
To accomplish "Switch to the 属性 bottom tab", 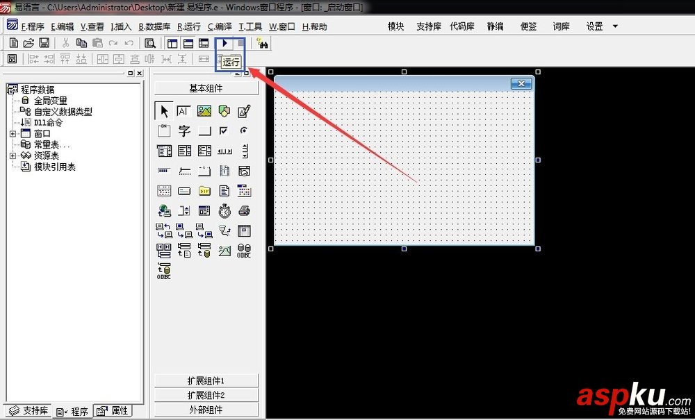I will click(x=113, y=411).
